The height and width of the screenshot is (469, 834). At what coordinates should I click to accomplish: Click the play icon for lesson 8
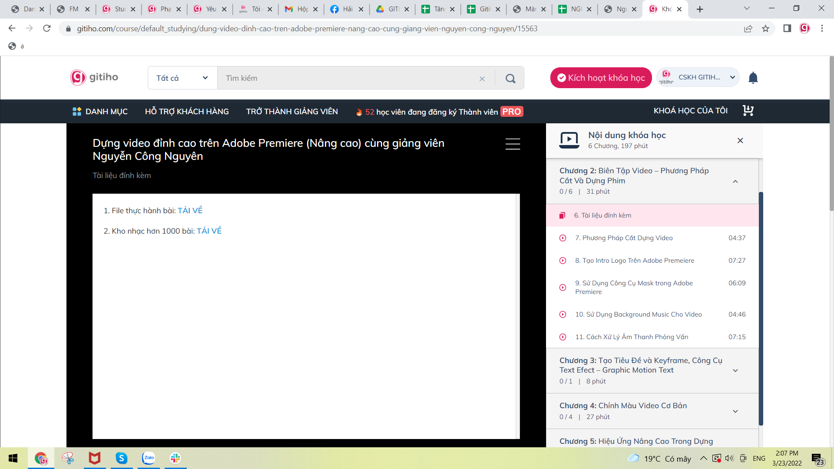tap(563, 261)
